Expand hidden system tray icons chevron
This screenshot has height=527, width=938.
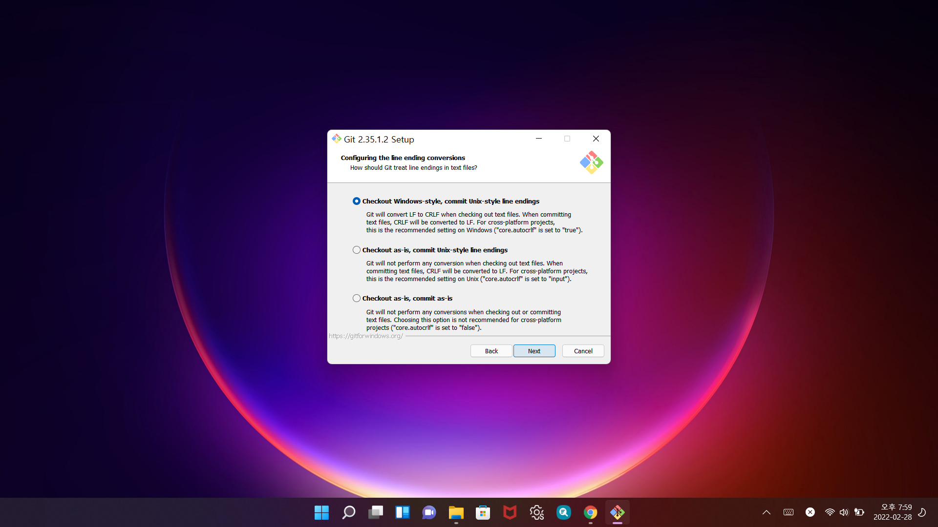click(x=766, y=512)
